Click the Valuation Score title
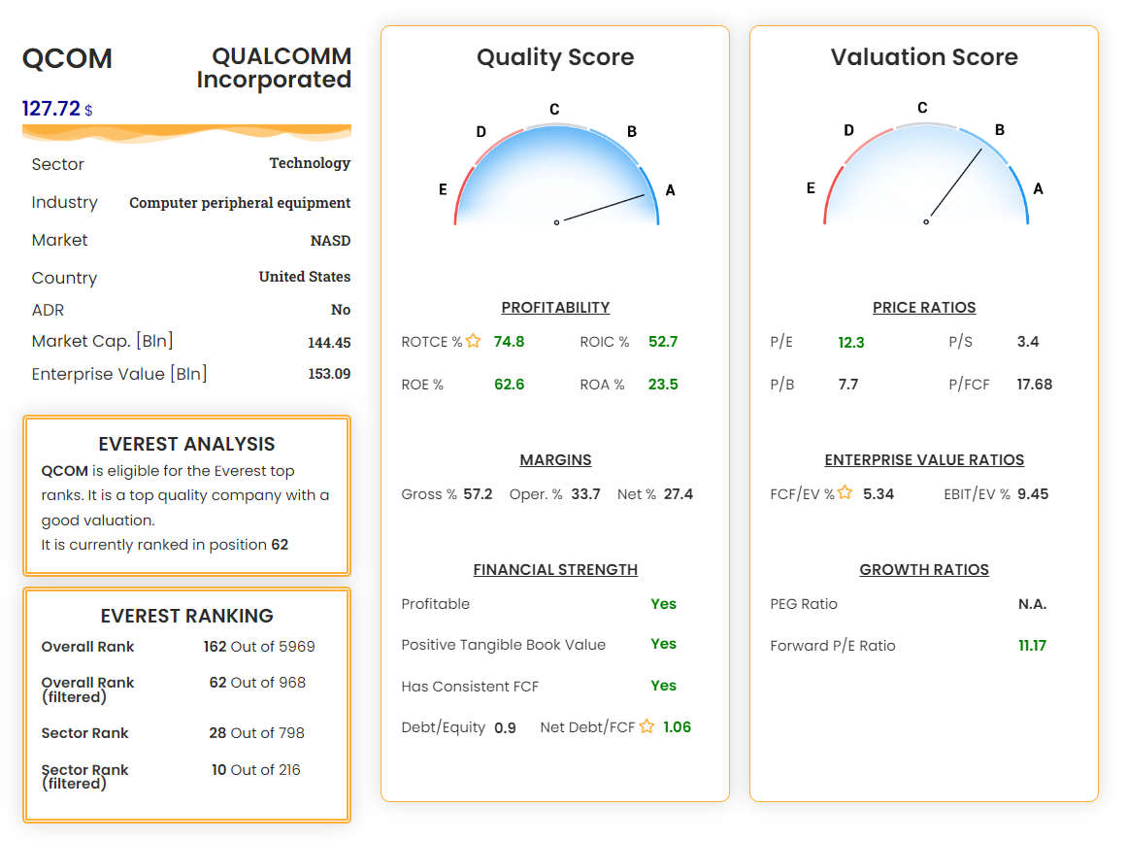Screen dimensions: 1127x841 point(924,56)
